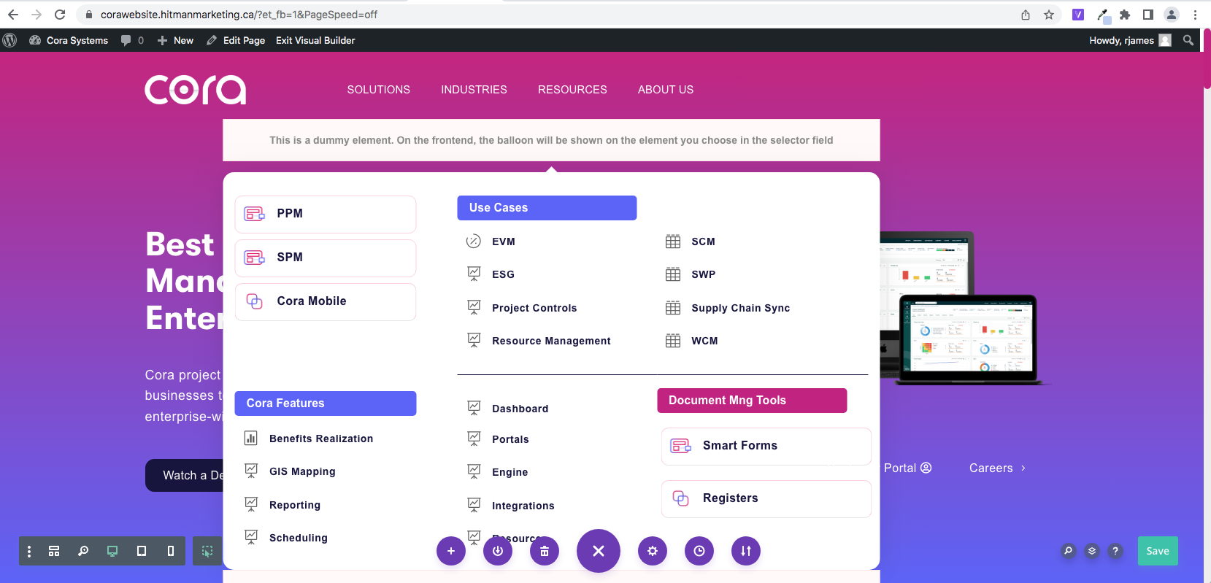Open portability arrows icon
The height and width of the screenshot is (583, 1211).
pos(746,551)
